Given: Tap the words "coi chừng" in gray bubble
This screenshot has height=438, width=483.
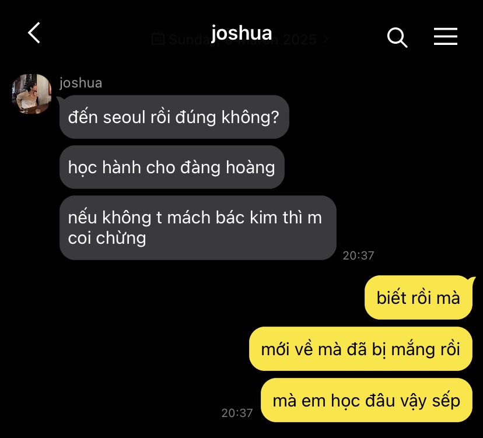Looking at the screenshot, I should (107, 239).
